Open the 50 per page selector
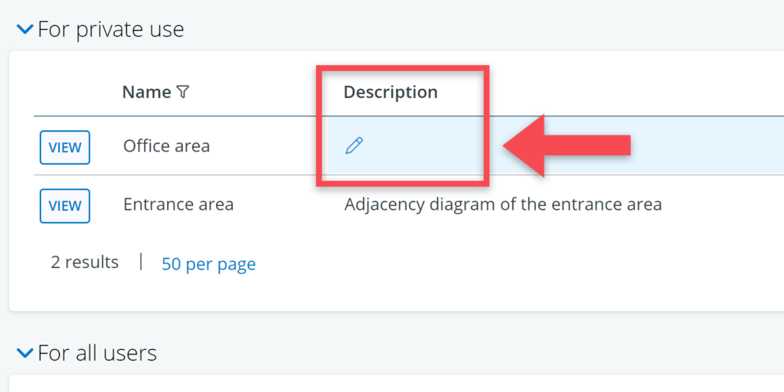Screen dimensions: 784x392 208,264
